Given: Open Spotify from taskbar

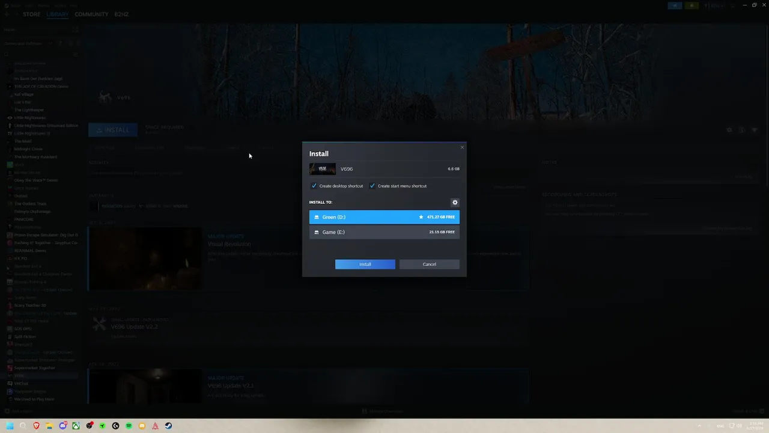Looking at the screenshot, I should click(x=129, y=426).
